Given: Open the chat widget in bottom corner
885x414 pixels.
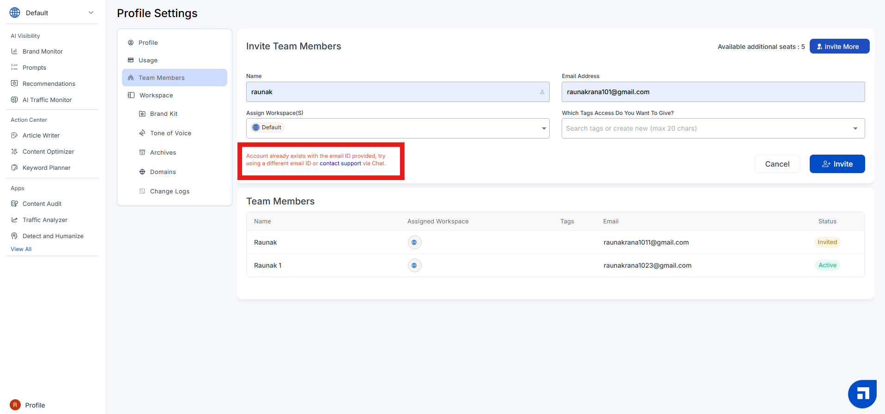Looking at the screenshot, I should click(x=862, y=394).
